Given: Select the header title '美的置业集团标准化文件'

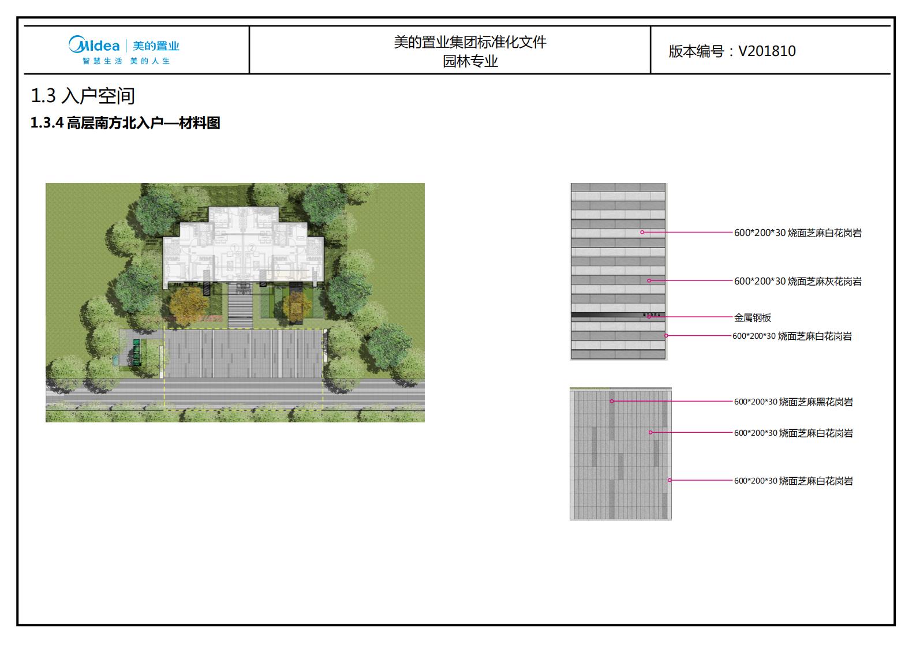Looking at the screenshot, I should (470, 42).
